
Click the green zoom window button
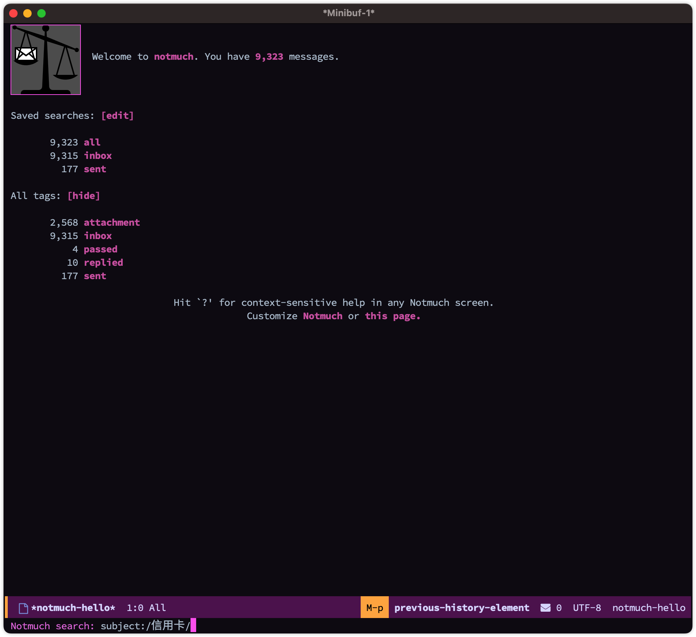pos(41,13)
